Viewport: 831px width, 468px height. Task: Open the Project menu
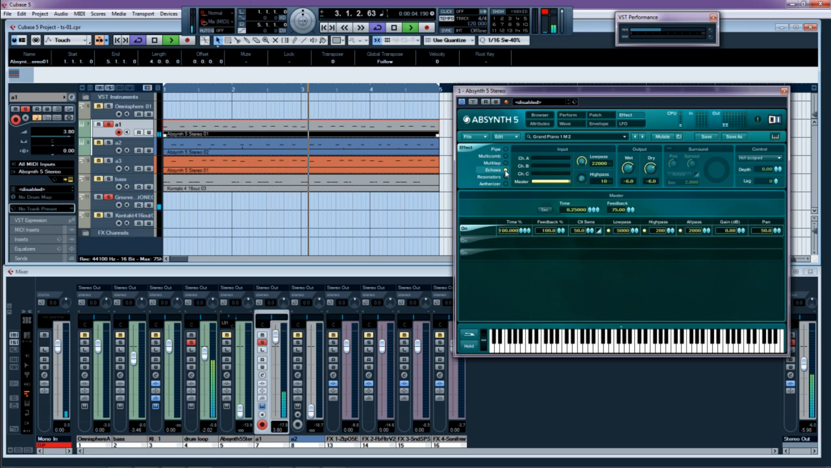40,14
